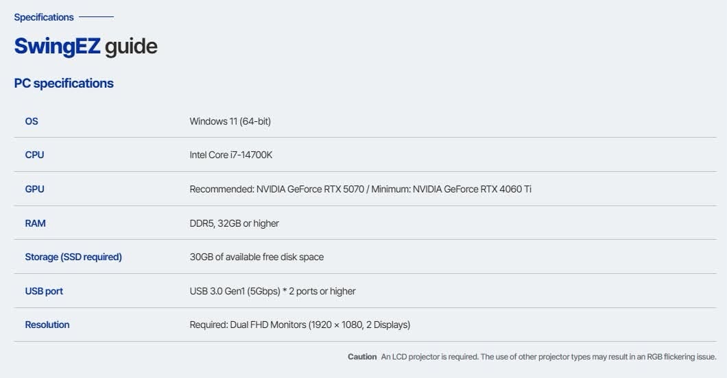The height and width of the screenshot is (378, 727).
Task: Select the Intel Core i7-14700K text
Action: (231, 155)
